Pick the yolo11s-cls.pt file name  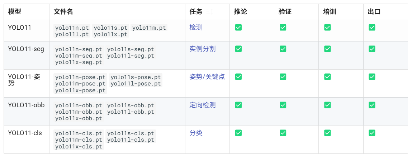[x=131, y=134]
